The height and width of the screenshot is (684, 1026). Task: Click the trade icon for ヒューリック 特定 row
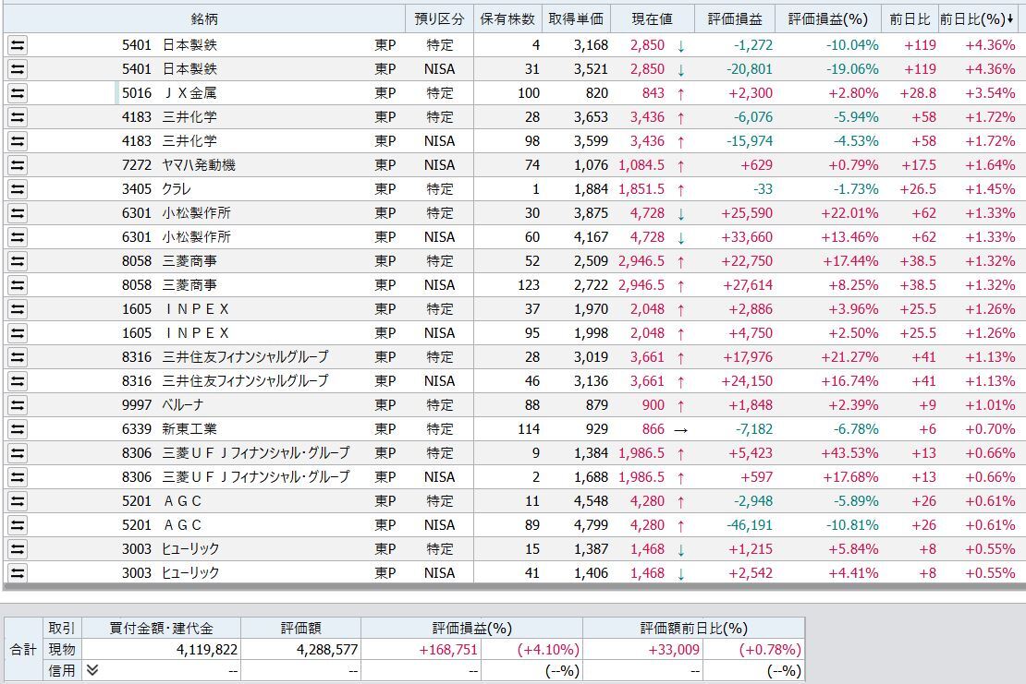coord(18,549)
